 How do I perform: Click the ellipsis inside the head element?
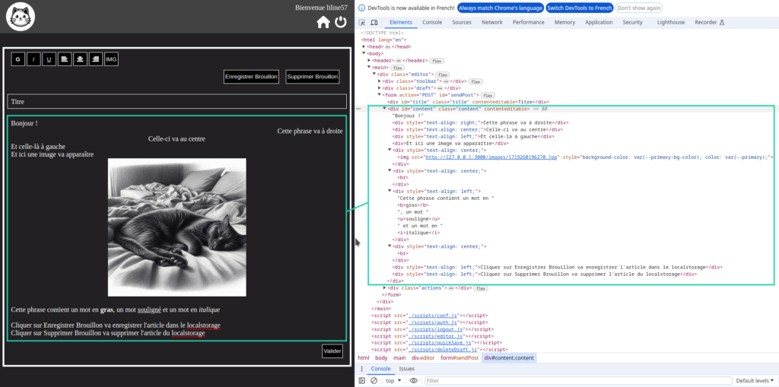click(x=387, y=46)
